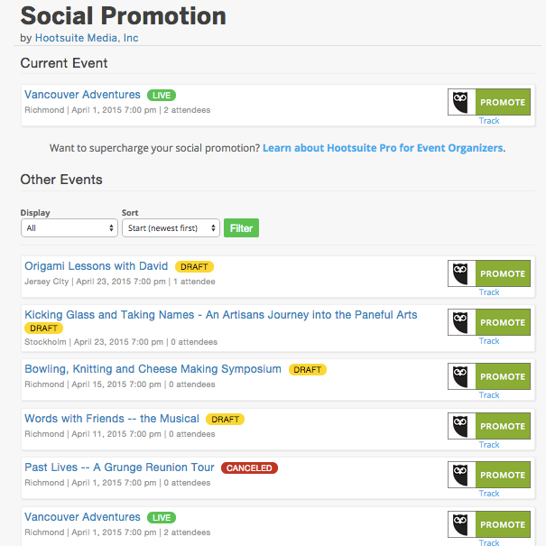546x546 pixels.
Task: Open Learn about Hootsuite Pro for Event Organizers
Action: [383, 148]
